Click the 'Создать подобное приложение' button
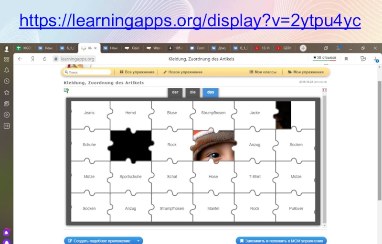Image resolution: width=382 pixels, height=244 pixels. (x=99, y=241)
